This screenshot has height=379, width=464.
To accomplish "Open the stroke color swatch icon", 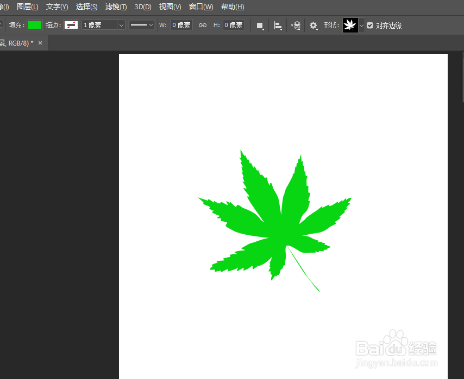I will [x=71, y=25].
